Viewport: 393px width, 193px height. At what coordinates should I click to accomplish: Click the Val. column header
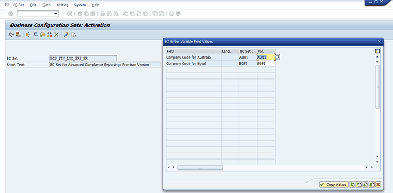tap(266, 51)
